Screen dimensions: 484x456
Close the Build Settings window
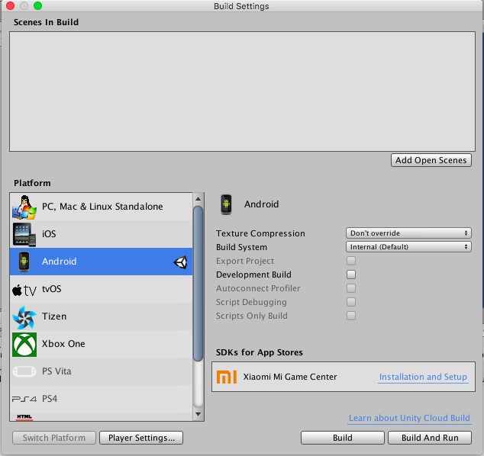click(x=10, y=6)
